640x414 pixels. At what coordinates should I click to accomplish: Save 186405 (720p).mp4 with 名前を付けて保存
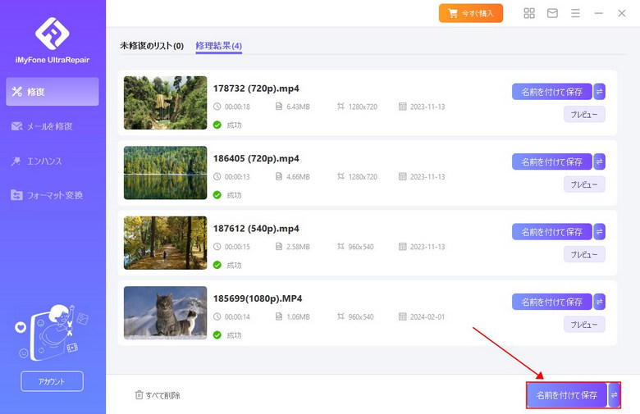(552, 162)
